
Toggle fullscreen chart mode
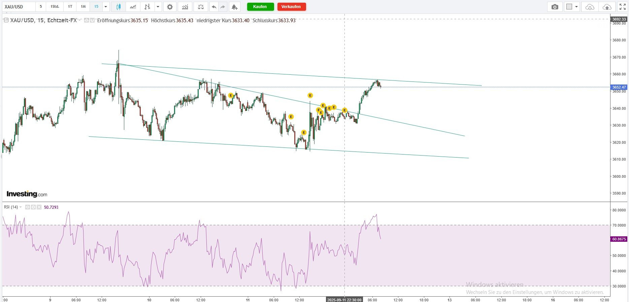pyautogui.click(x=622, y=7)
